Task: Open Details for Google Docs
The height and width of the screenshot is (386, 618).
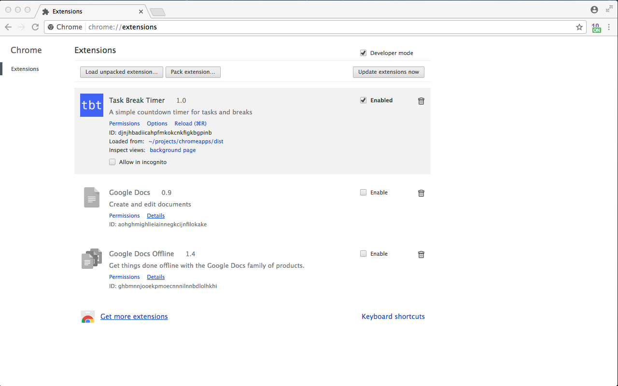Action: 156,216
